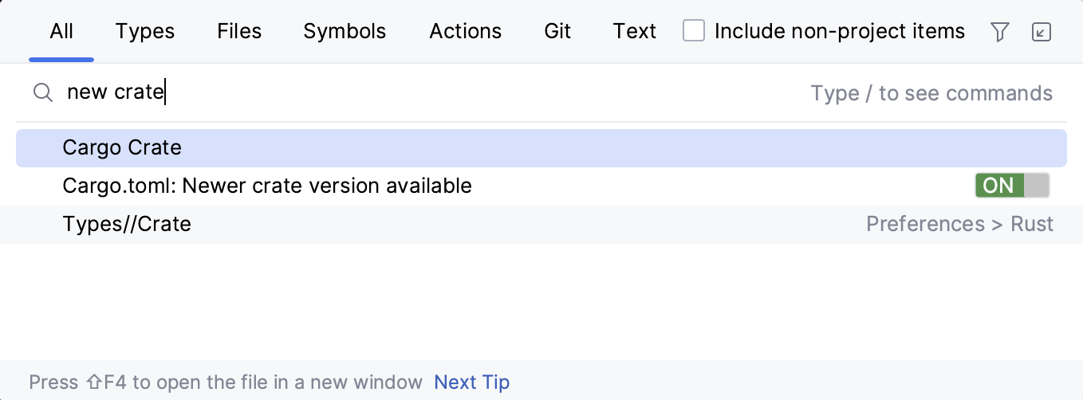The width and height of the screenshot is (1083, 400).
Task: Choose Cargo.toml: Newer crate version available result
Action: tap(267, 186)
